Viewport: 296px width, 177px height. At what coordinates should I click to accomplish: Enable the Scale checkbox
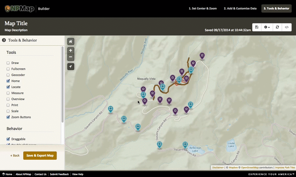[x=8, y=111]
